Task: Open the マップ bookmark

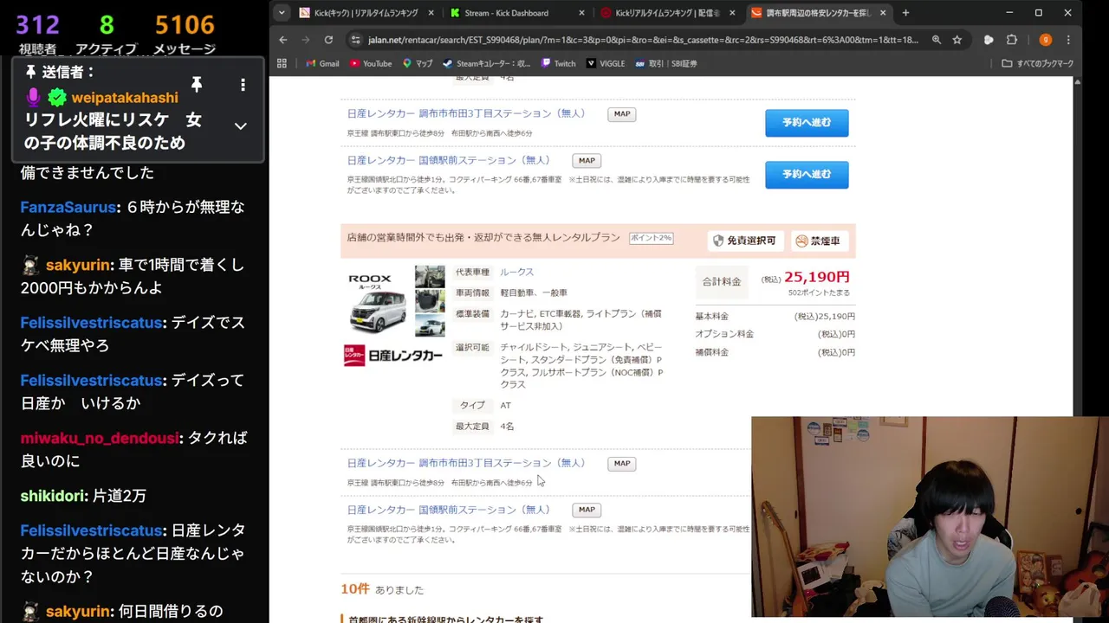Action: click(x=417, y=63)
